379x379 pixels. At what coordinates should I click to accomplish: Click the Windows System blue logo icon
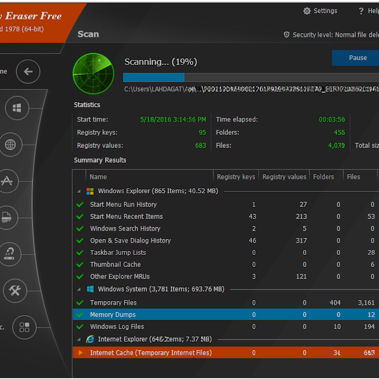pos(90,290)
